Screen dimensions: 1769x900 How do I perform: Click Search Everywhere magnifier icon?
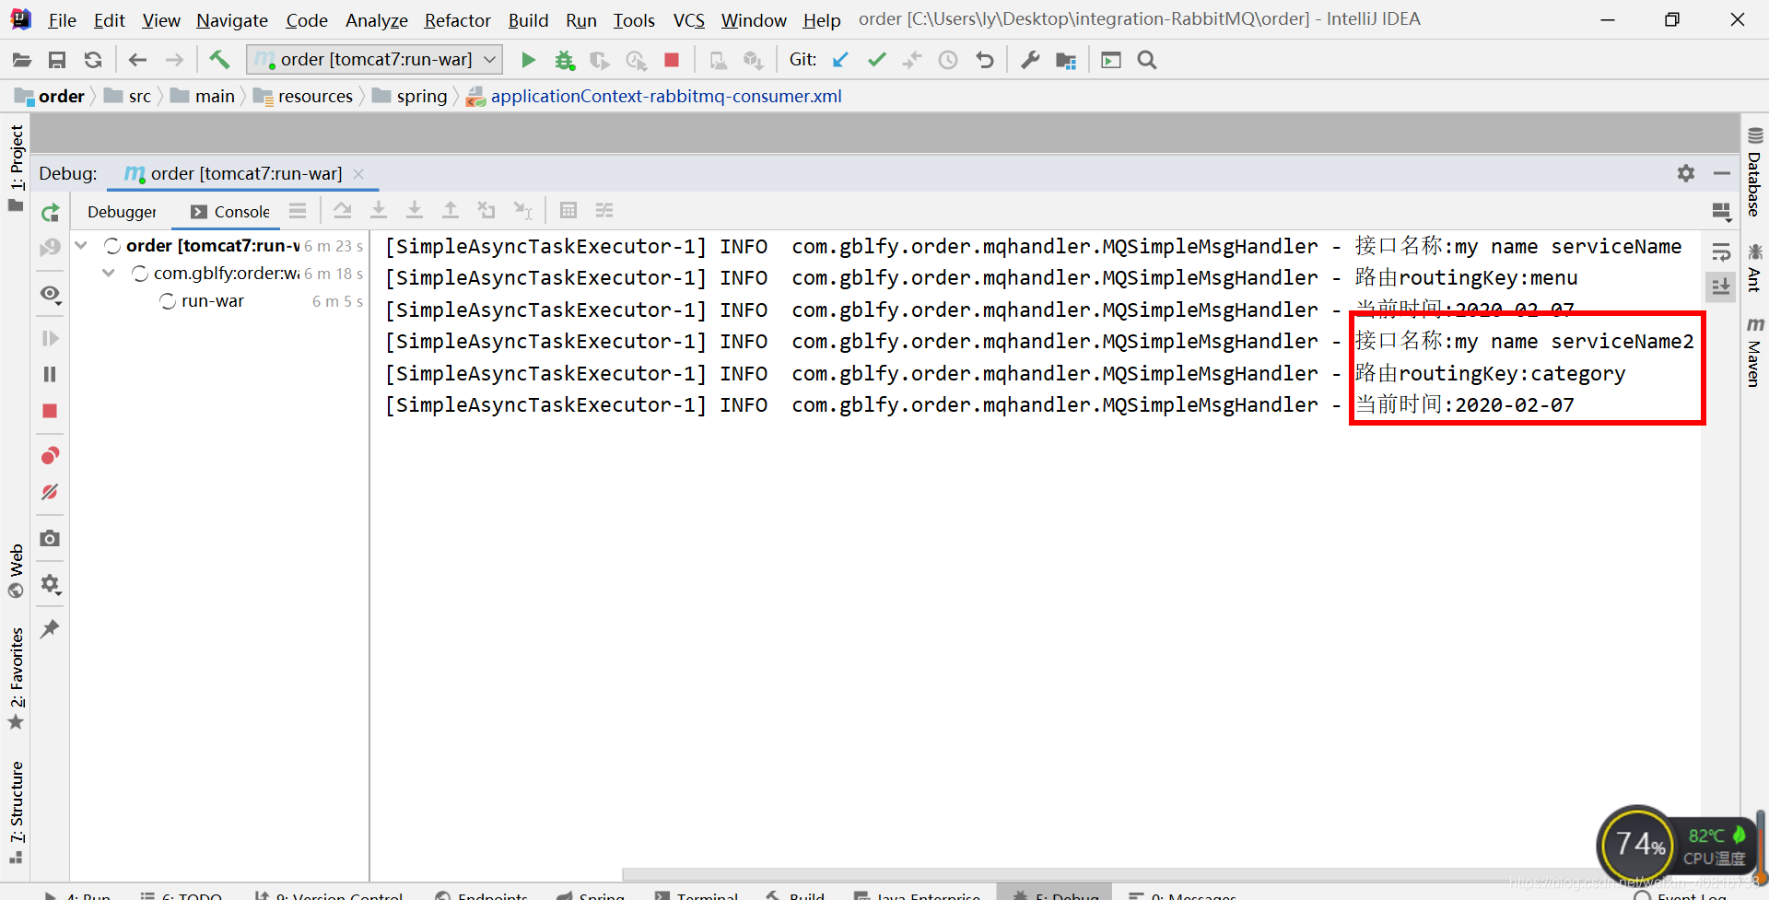[1147, 60]
